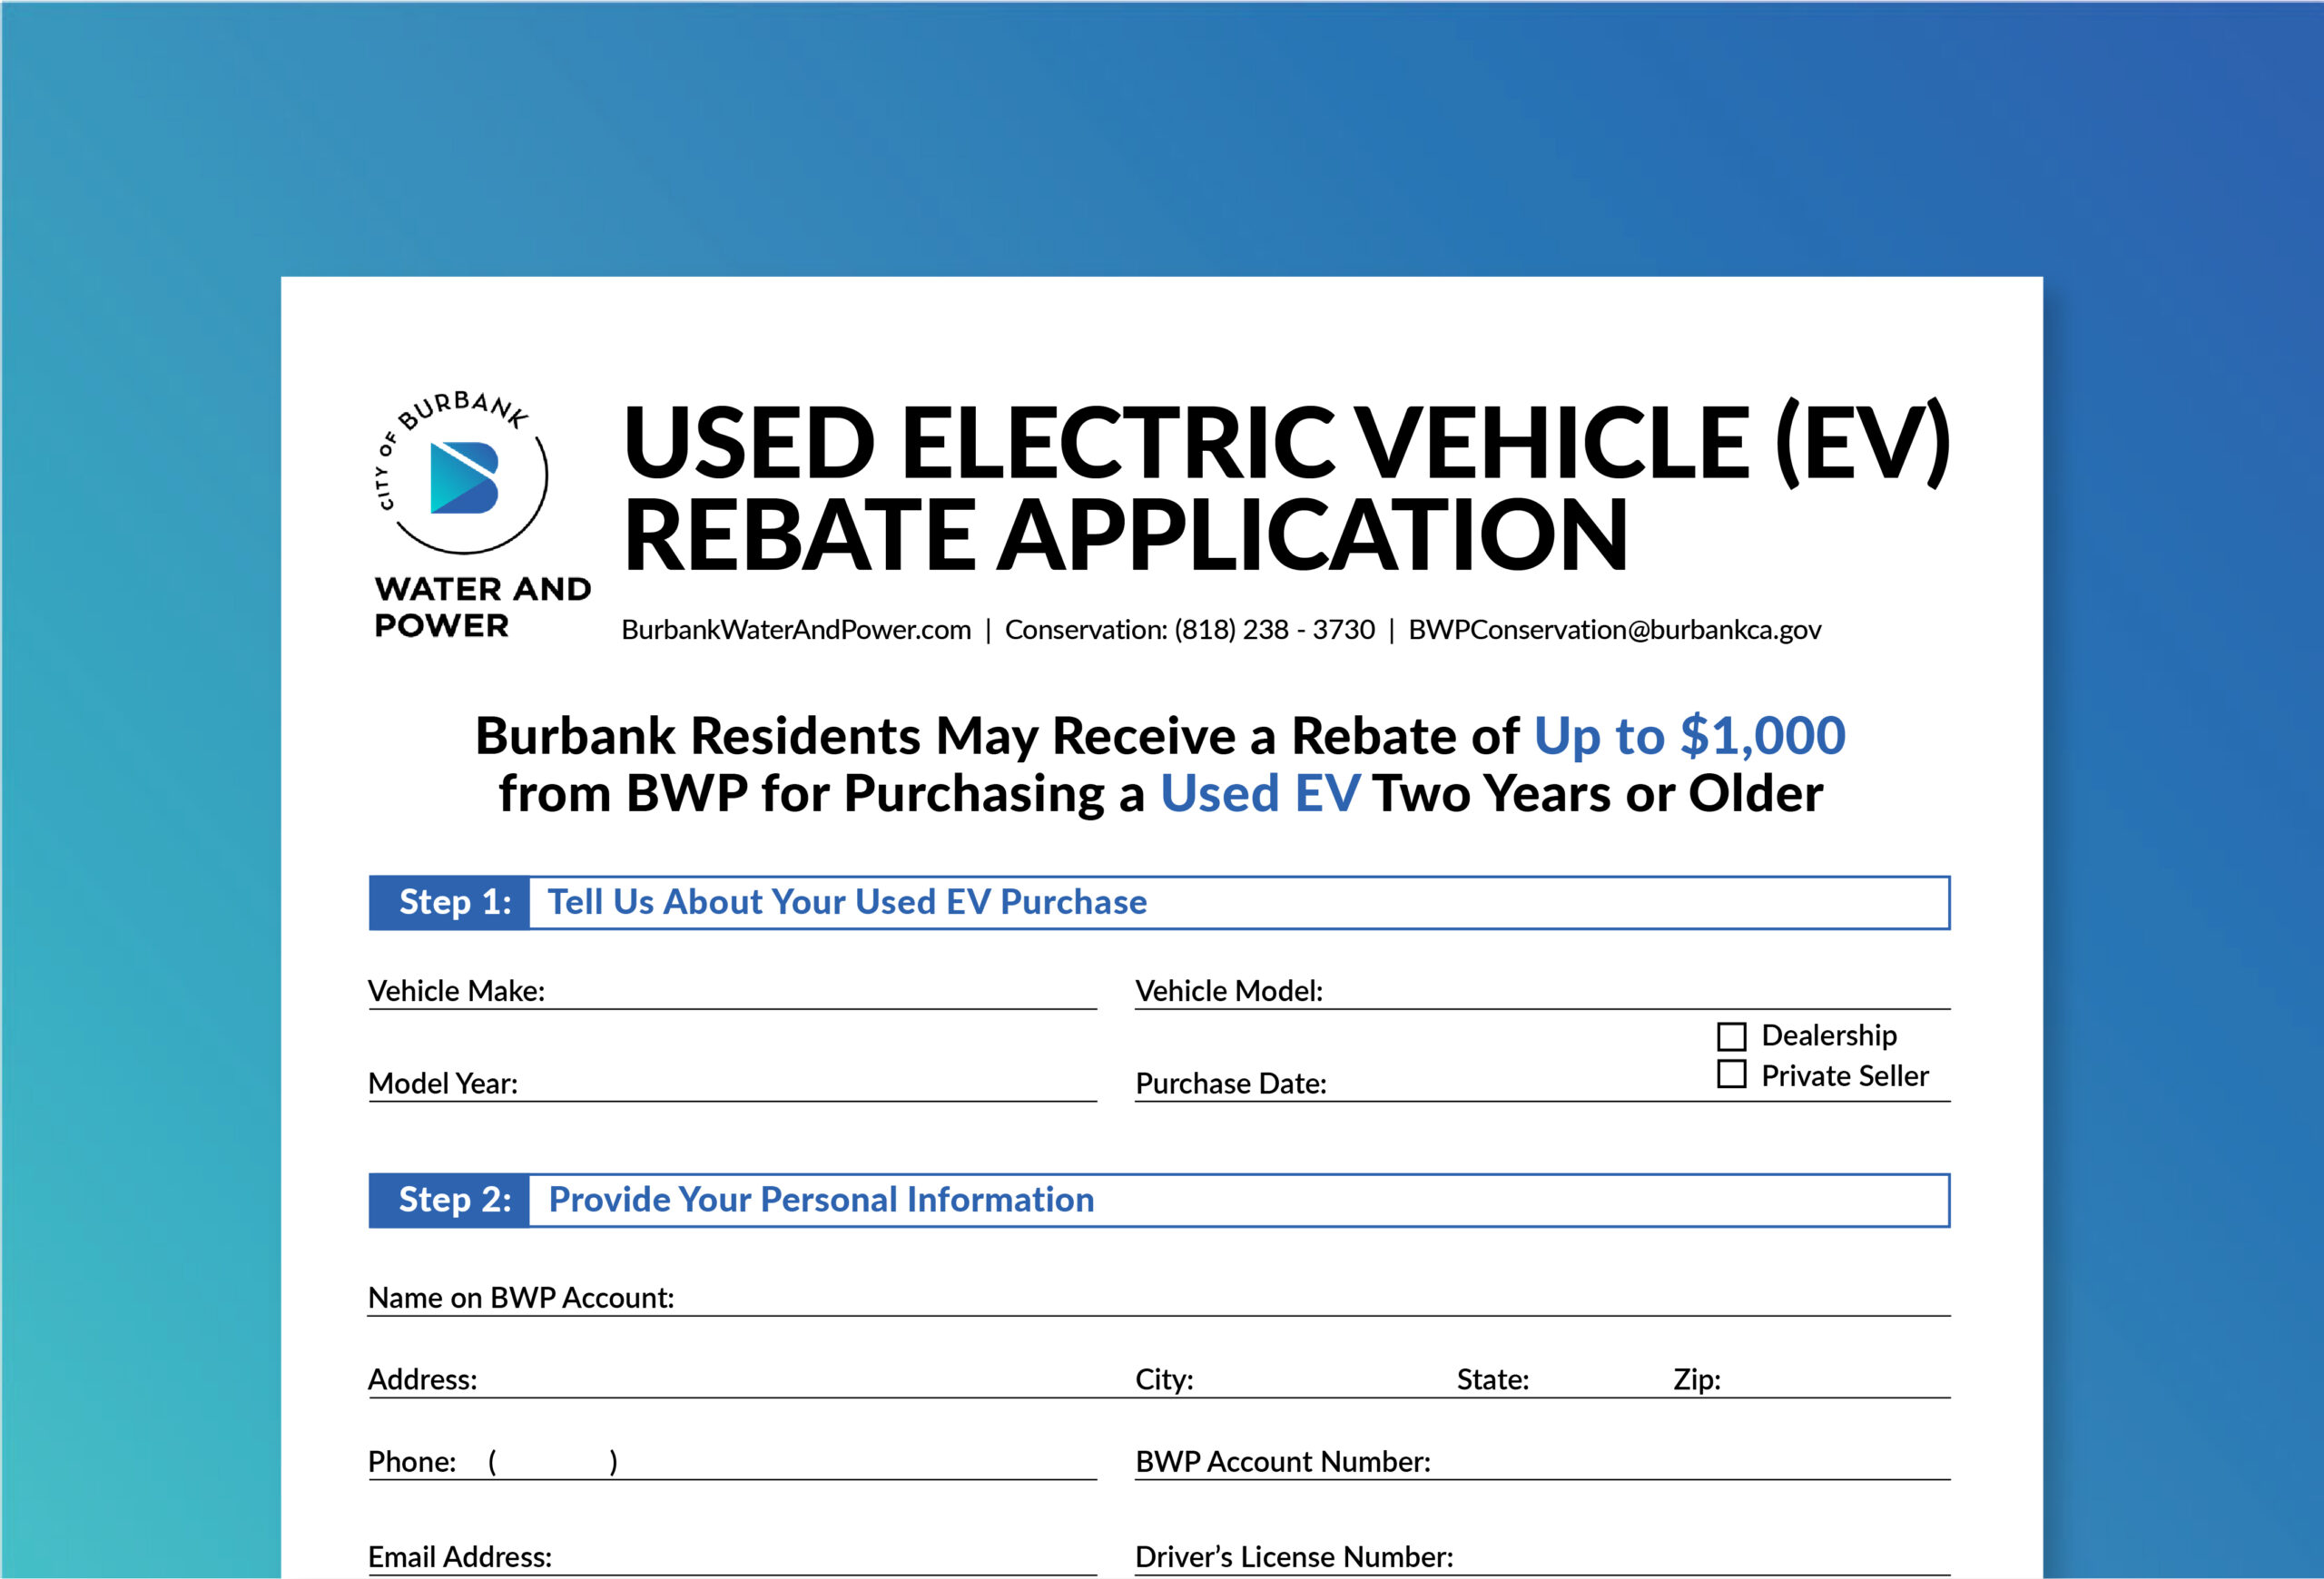Image resolution: width=2324 pixels, height=1579 pixels.
Task: Check the Private Seller checkbox
Action: click(x=1731, y=1074)
